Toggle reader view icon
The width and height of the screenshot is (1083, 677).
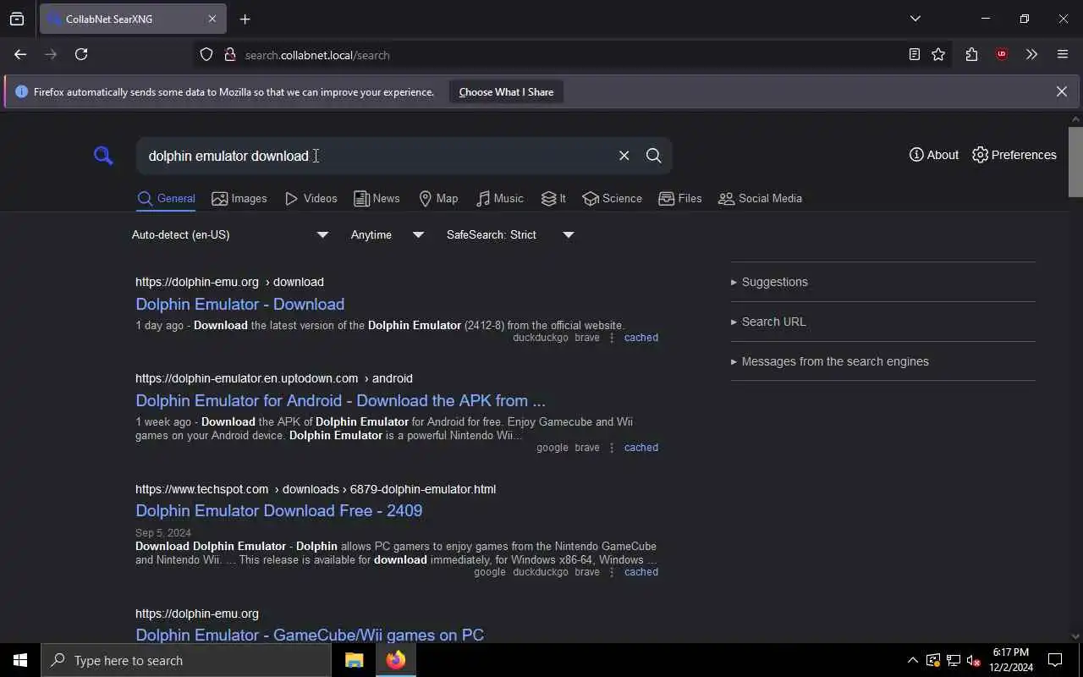coord(915,55)
